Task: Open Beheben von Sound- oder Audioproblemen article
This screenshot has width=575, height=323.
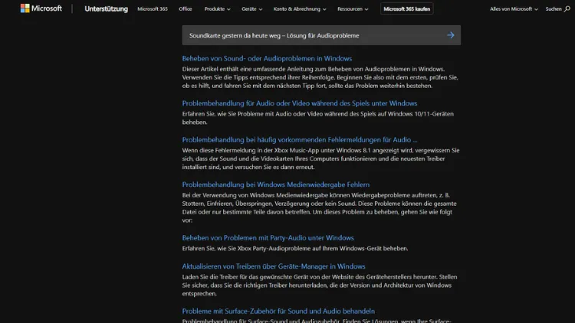Action: click(x=267, y=58)
